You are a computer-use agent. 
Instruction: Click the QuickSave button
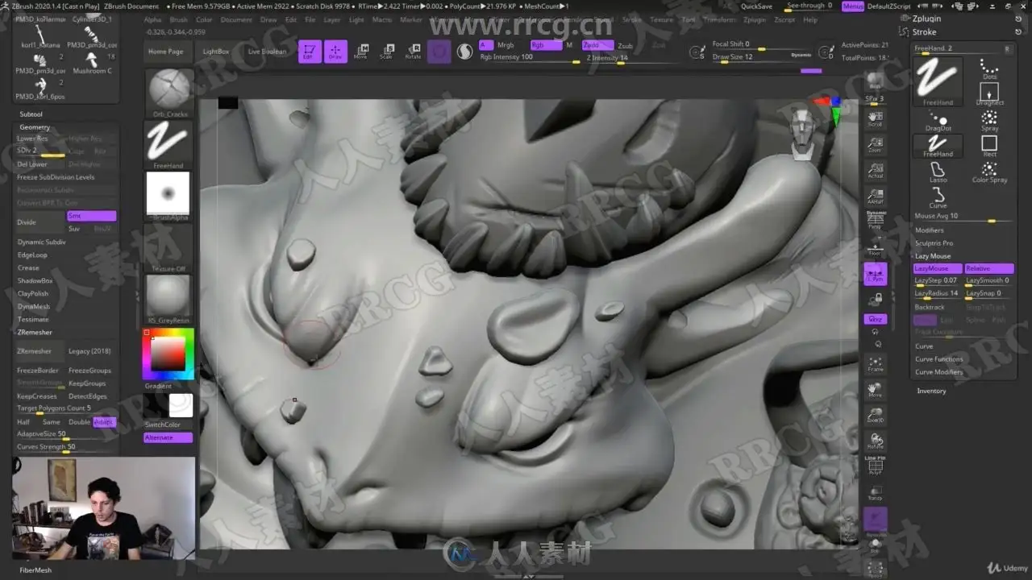point(756,6)
